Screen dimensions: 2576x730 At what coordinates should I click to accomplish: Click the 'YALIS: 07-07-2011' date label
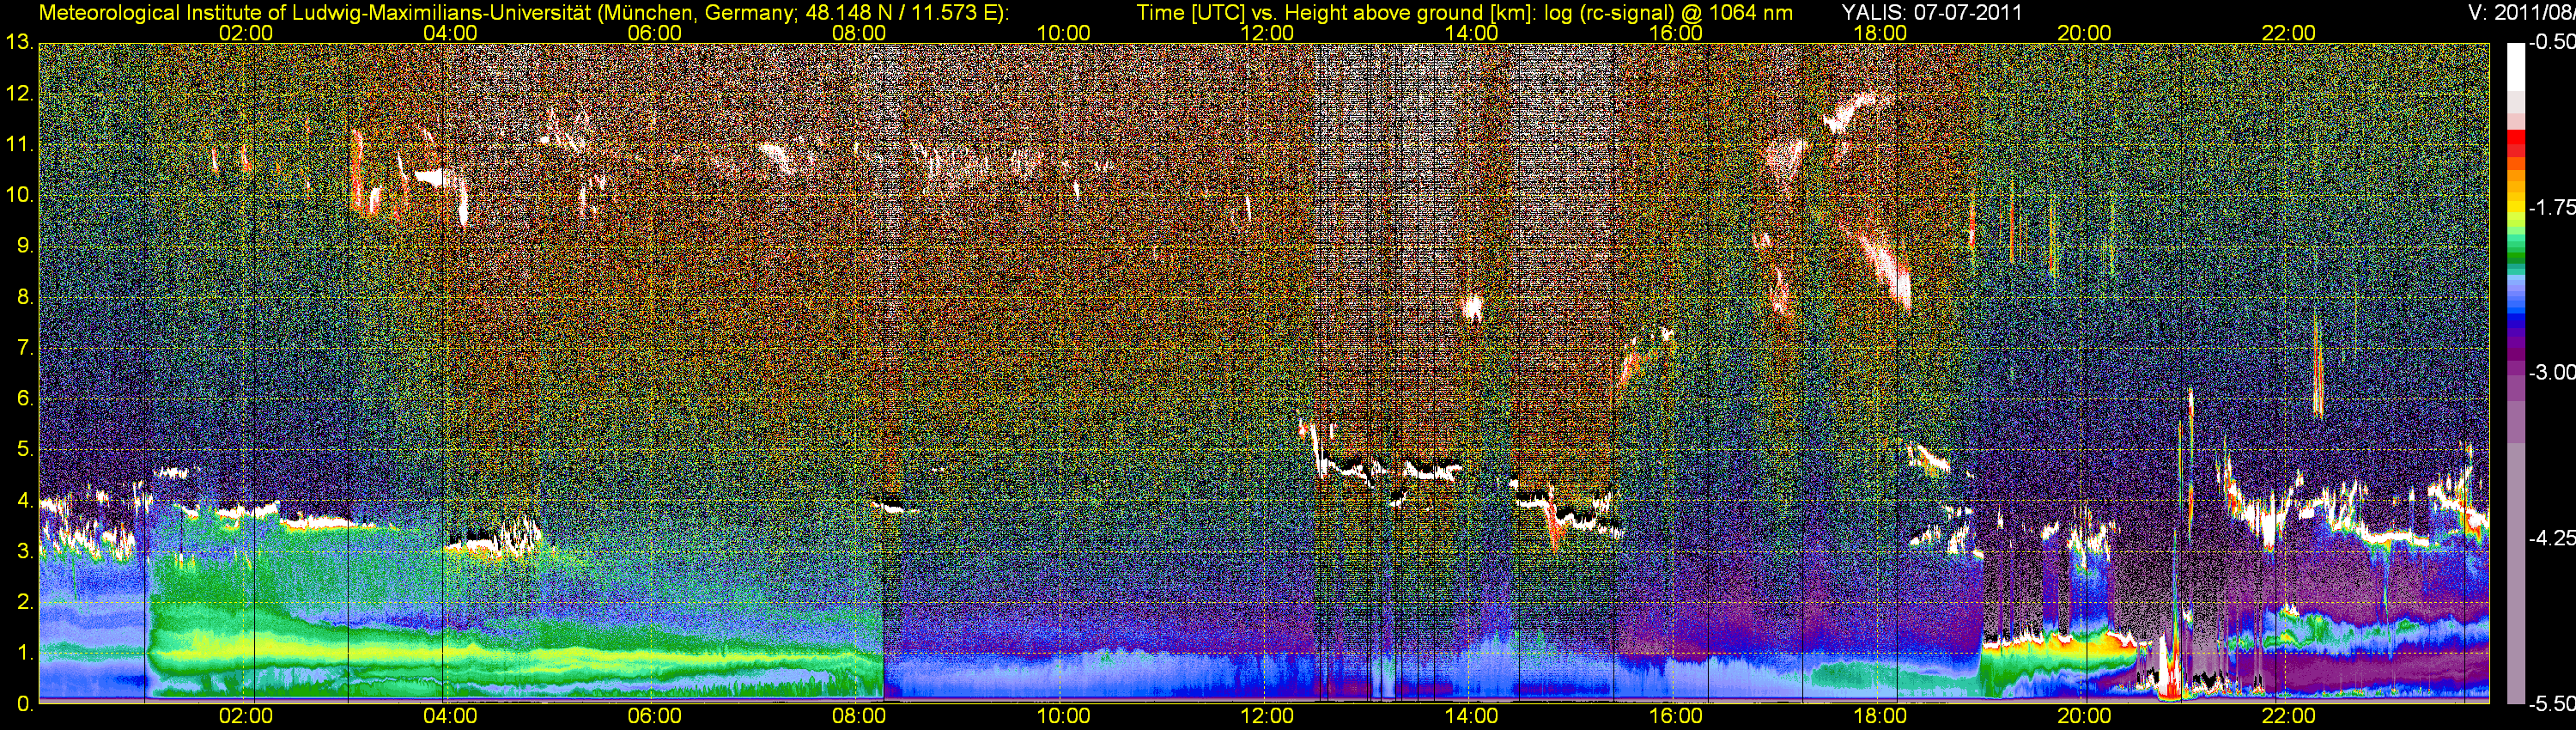tap(1931, 13)
